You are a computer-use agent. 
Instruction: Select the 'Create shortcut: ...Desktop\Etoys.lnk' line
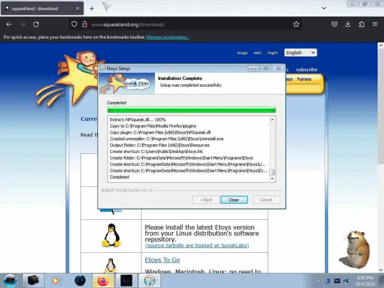click(156, 151)
